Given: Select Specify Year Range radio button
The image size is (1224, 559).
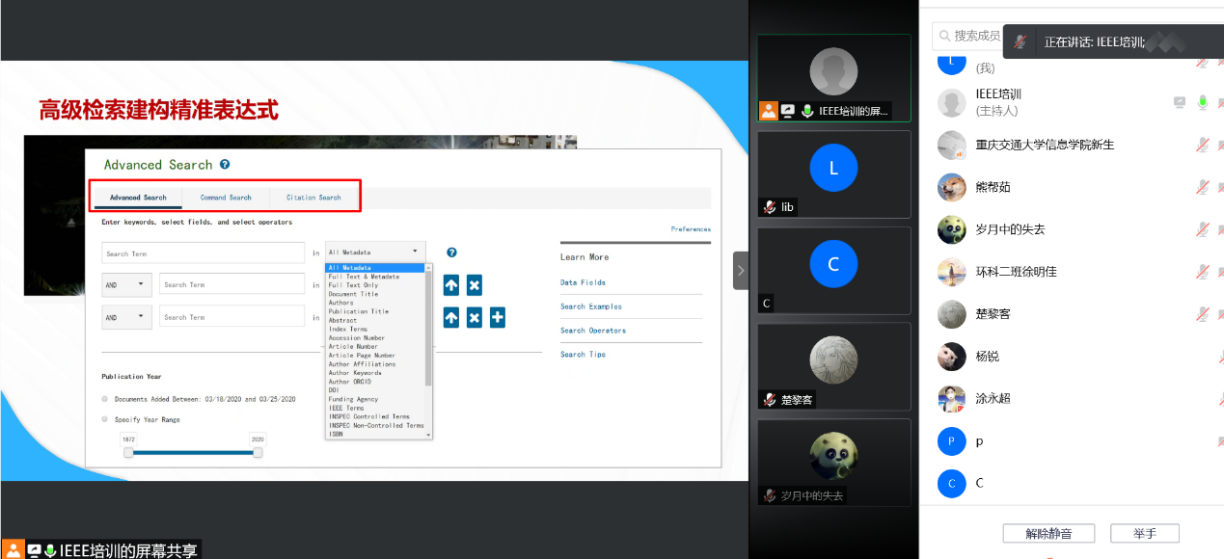Looking at the screenshot, I should (105, 419).
